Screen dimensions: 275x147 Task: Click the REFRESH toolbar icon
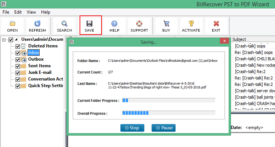[x=37, y=24]
